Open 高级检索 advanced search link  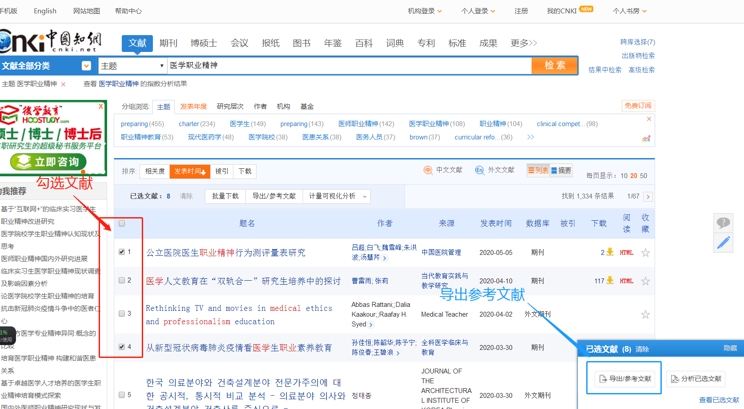pos(641,70)
